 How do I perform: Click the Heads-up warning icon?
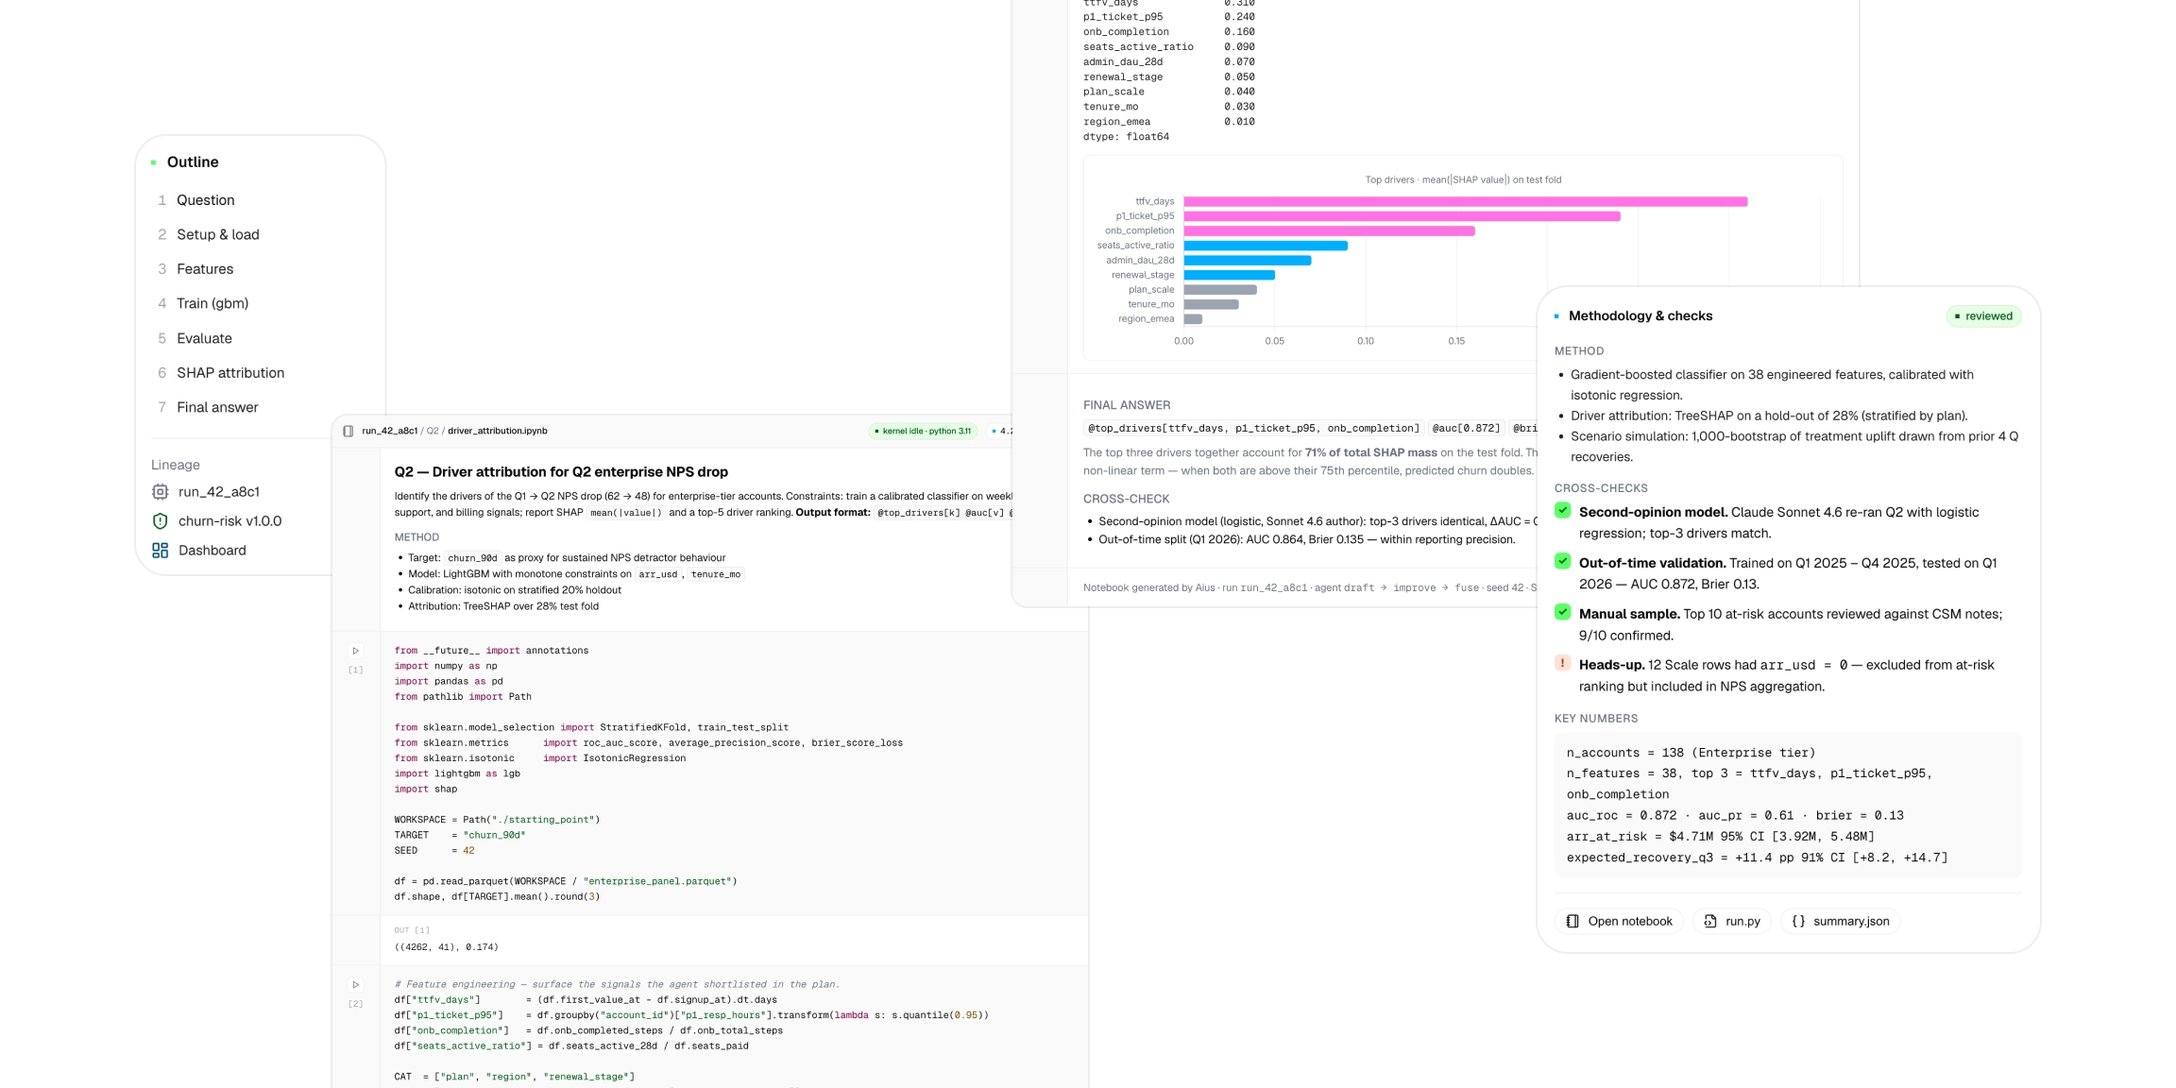(x=1563, y=663)
